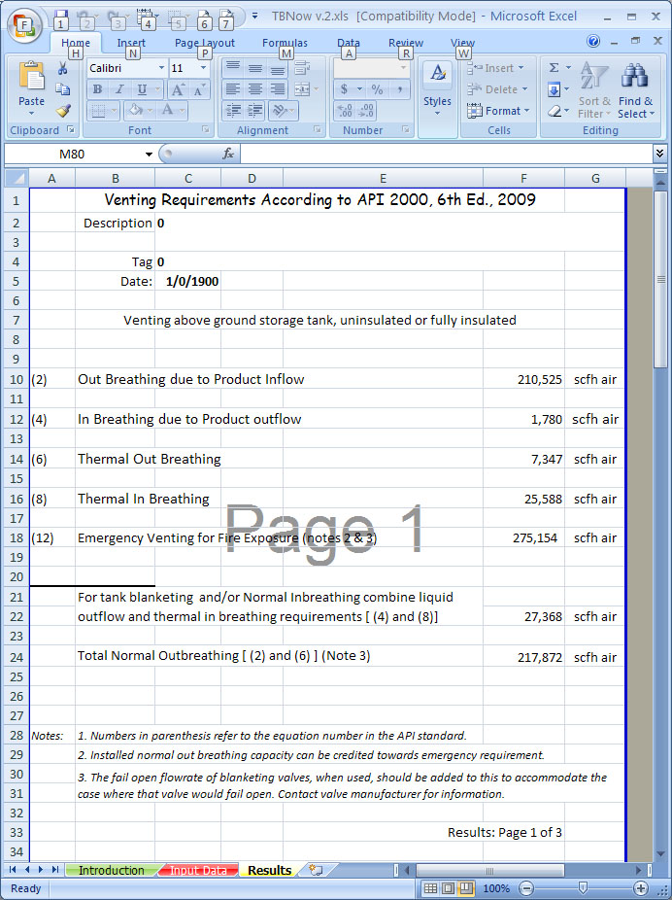Expand the Styles gallery dropdown
The width and height of the screenshot is (672, 900).
(x=438, y=113)
